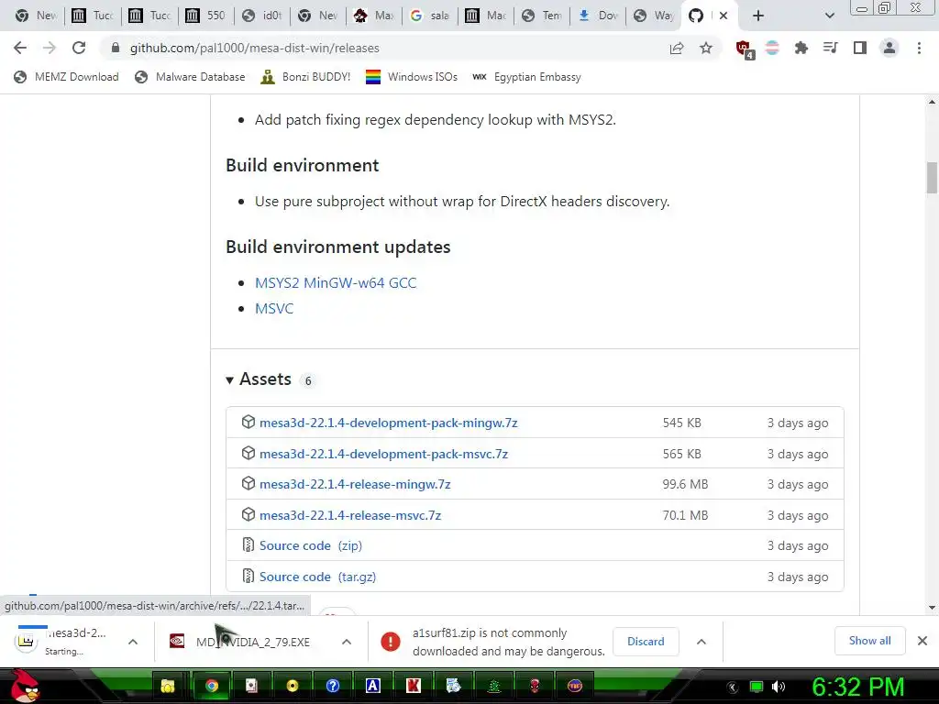Click the green monitor tray icon
The width and height of the screenshot is (939, 704).
pos(757,687)
